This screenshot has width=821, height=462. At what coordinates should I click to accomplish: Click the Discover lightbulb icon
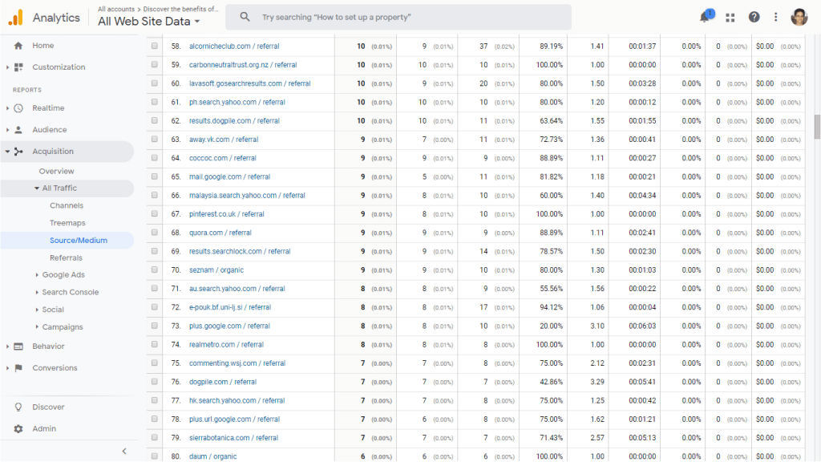[x=18, y=407]
